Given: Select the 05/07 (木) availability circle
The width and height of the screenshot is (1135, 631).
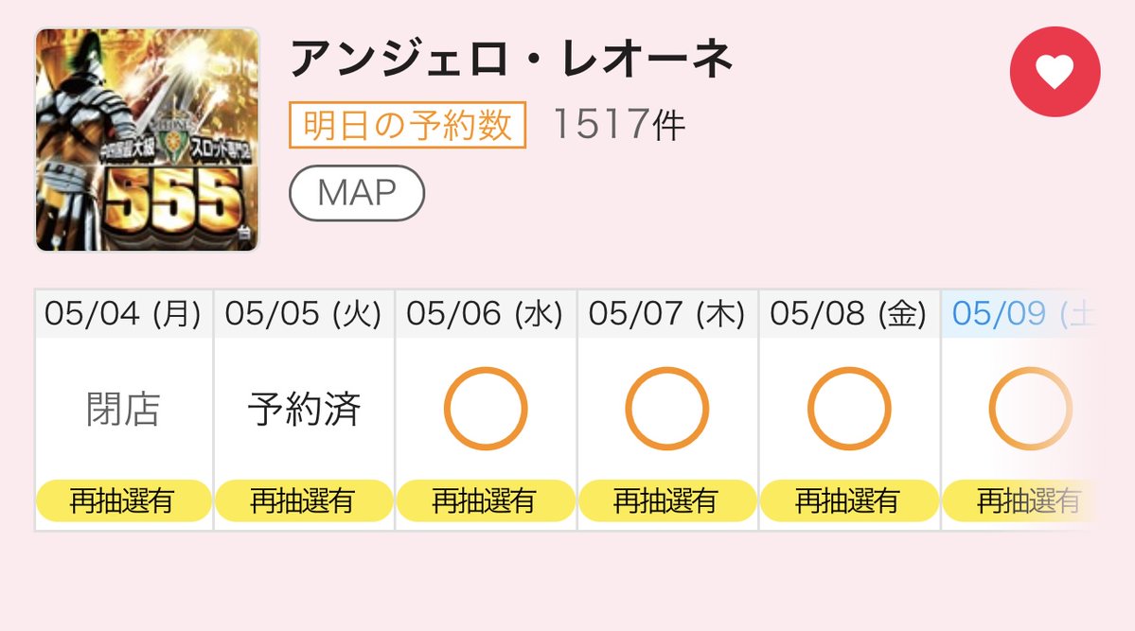Looking at the screenshot, I should [x=666, y=409].
